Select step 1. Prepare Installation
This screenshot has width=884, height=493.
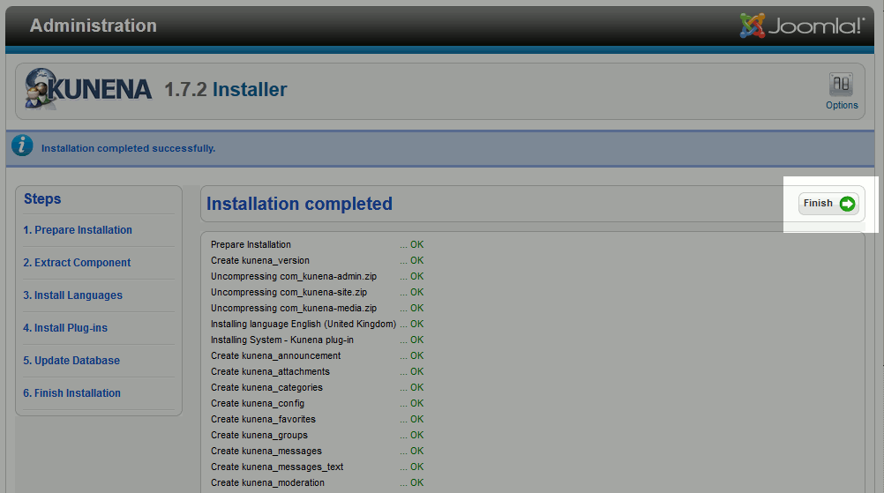pos(78,230)
